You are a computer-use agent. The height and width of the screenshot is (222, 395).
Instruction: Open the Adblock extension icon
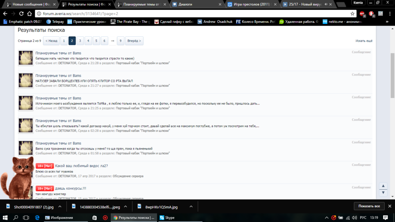362,13
